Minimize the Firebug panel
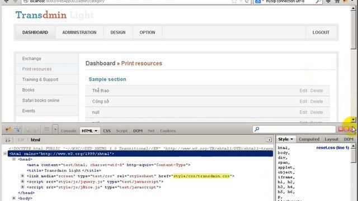 coord(341,129)
